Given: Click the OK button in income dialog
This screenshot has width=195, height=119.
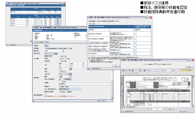Looking at the screenshot, I should click(x=116, y=66).
